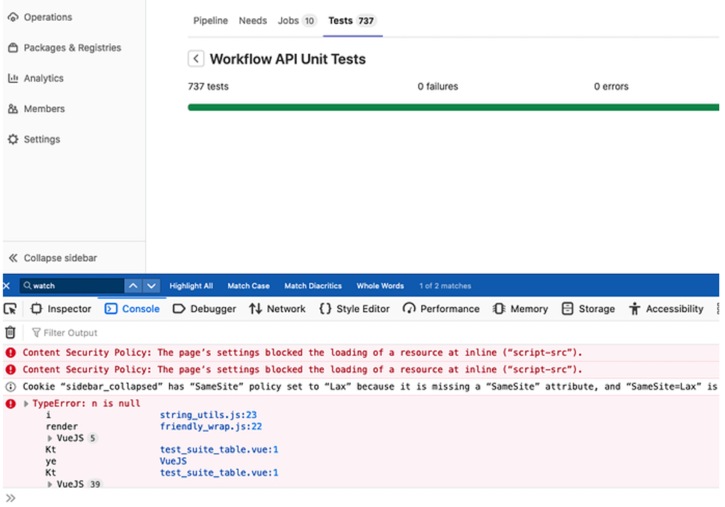Click the green test results progress bar
Image resolution: width=725 pixels, height=507 pixels.
(453, 107)
